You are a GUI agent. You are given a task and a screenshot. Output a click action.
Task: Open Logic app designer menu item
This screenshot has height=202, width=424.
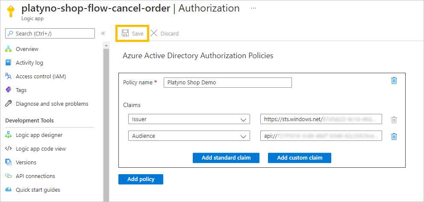click(x=39, y=135)
